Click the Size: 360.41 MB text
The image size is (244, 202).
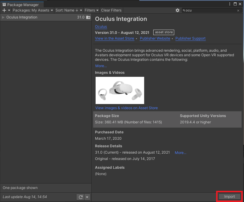coord(128,122)
